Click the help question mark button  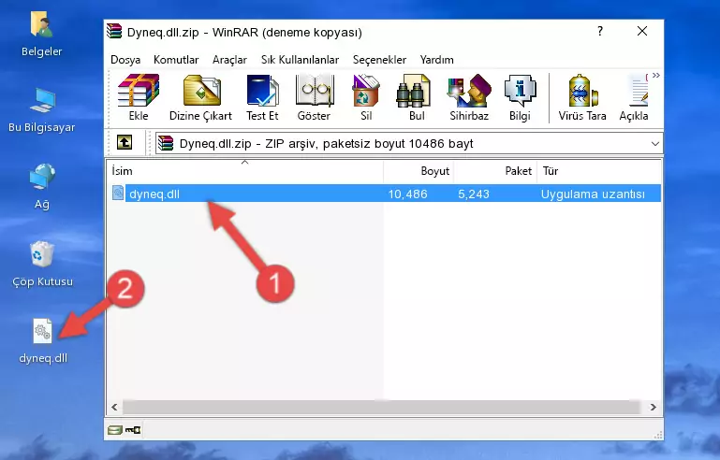click(x=600, y=31)
